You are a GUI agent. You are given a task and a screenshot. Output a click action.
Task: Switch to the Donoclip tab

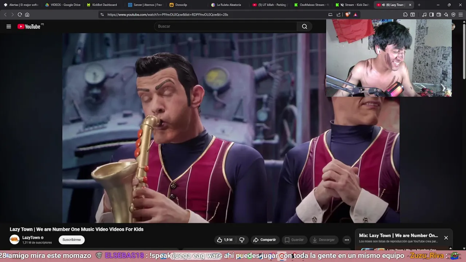pos(187,5)
